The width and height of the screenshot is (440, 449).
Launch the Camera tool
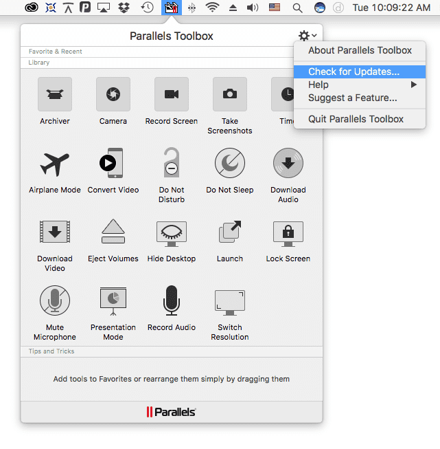click(x=113, y=94)
